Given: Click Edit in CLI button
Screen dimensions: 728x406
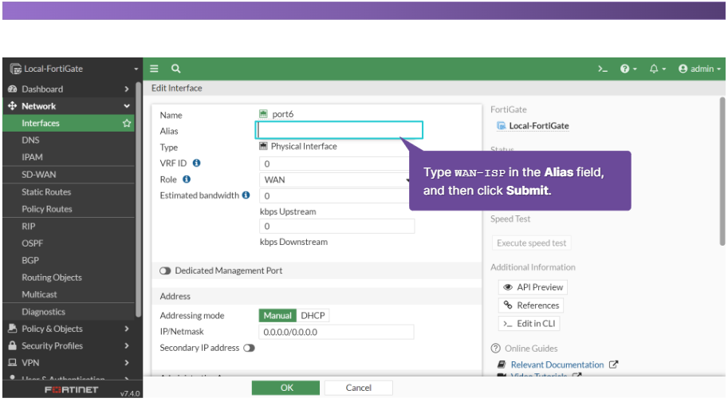Looking at the screenshot, I should 529,323.
